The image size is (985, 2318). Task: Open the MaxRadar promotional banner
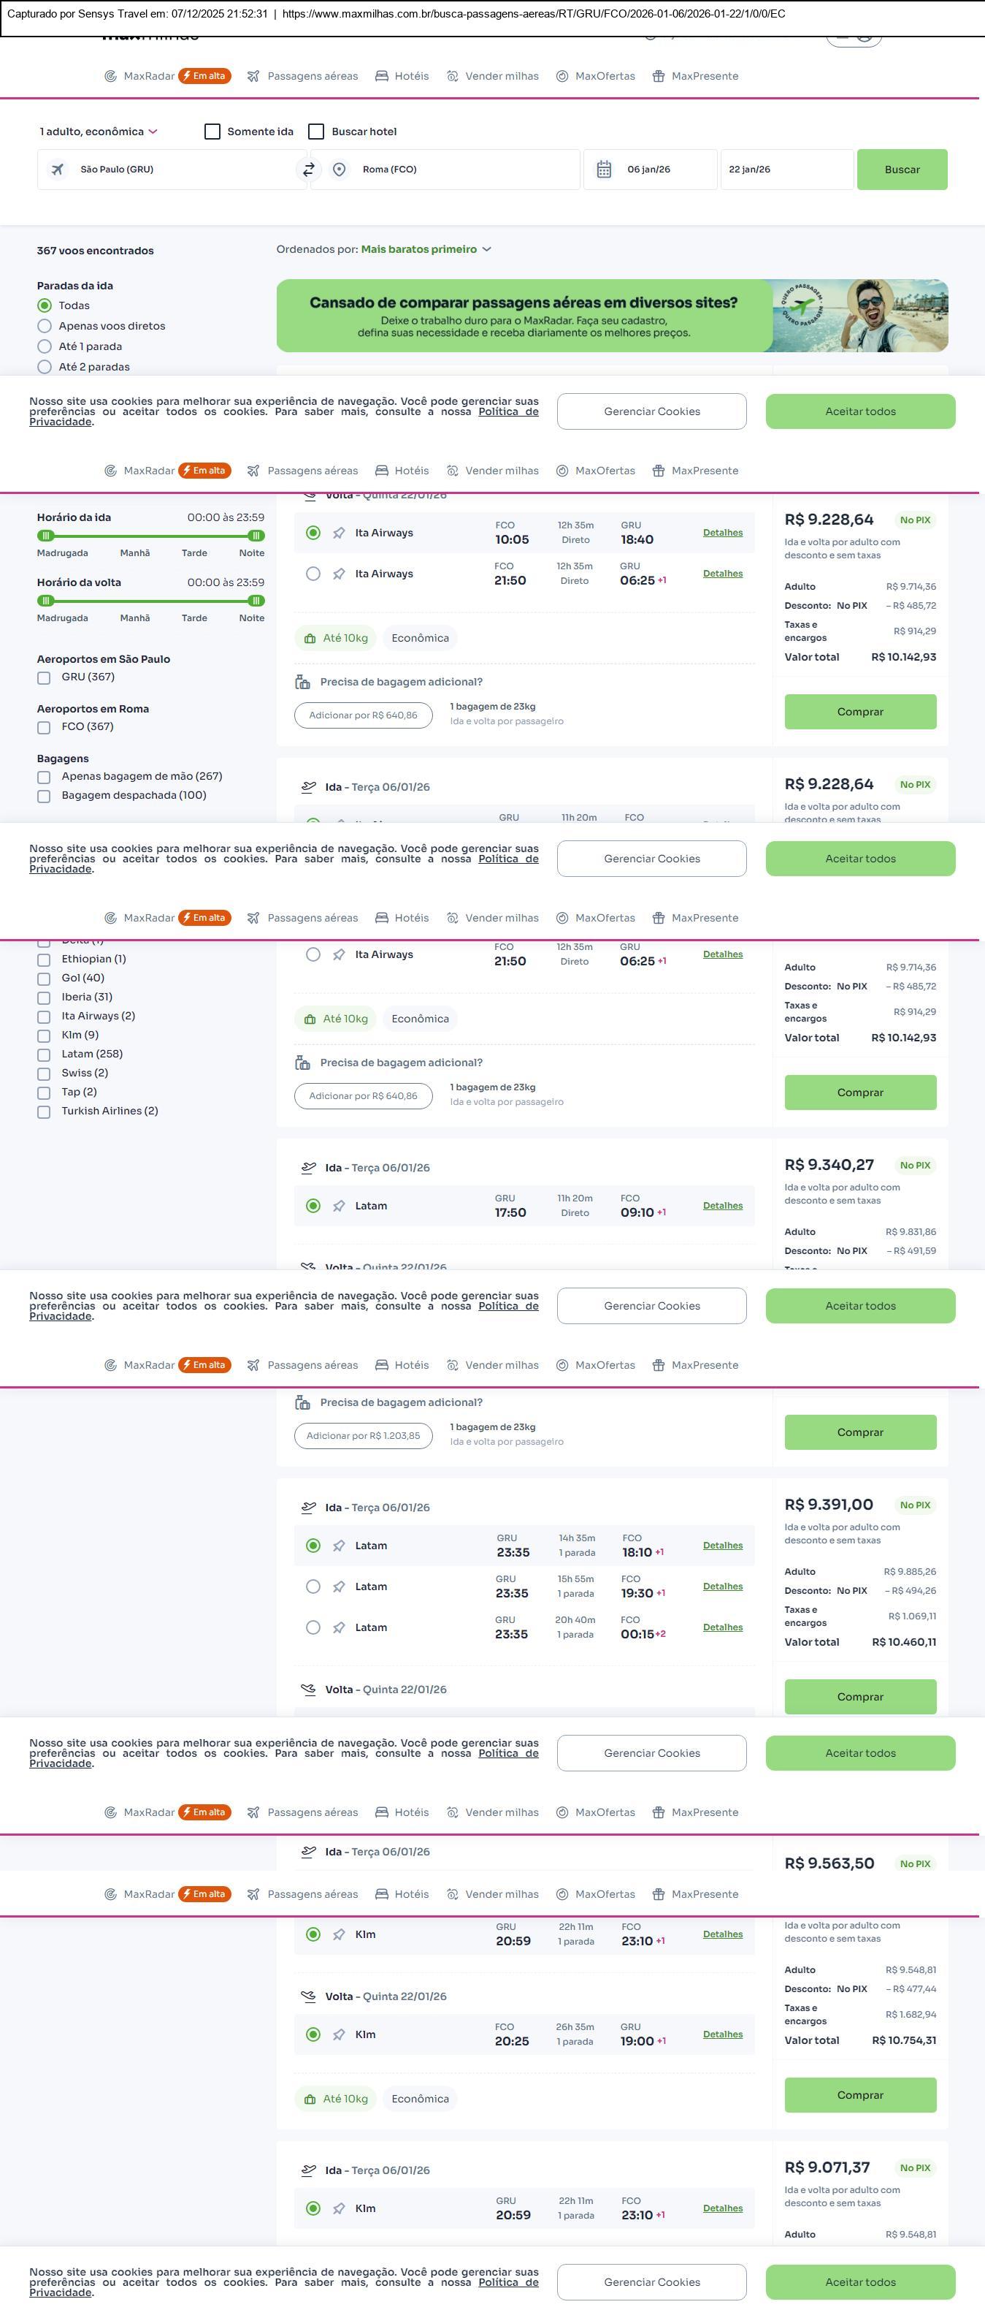coord(612,316)
